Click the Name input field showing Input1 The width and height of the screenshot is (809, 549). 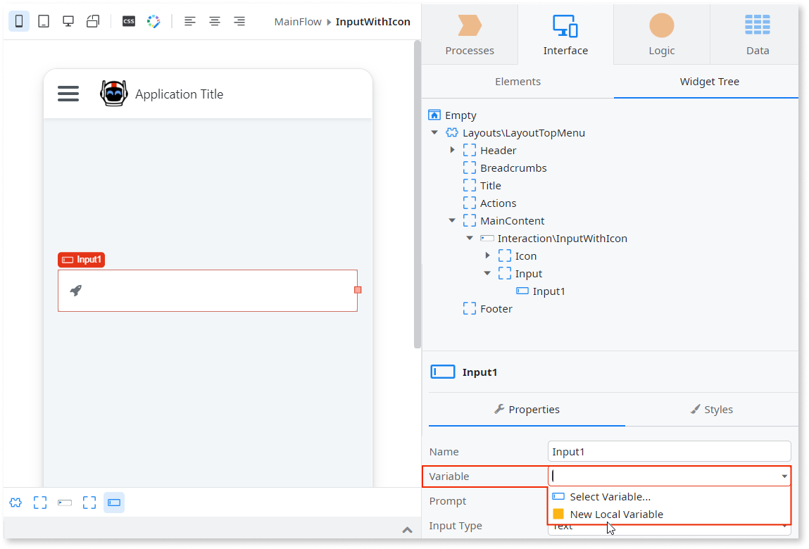669,451
